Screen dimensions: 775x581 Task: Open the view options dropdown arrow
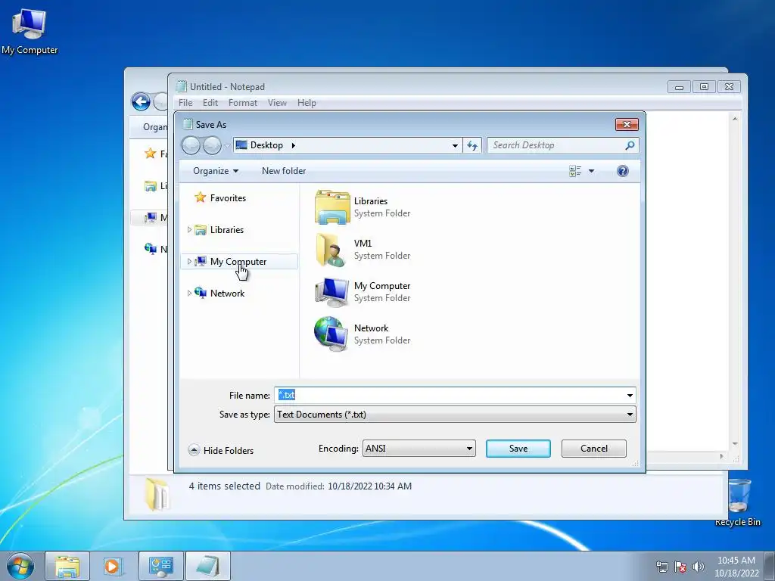point(591,171)
